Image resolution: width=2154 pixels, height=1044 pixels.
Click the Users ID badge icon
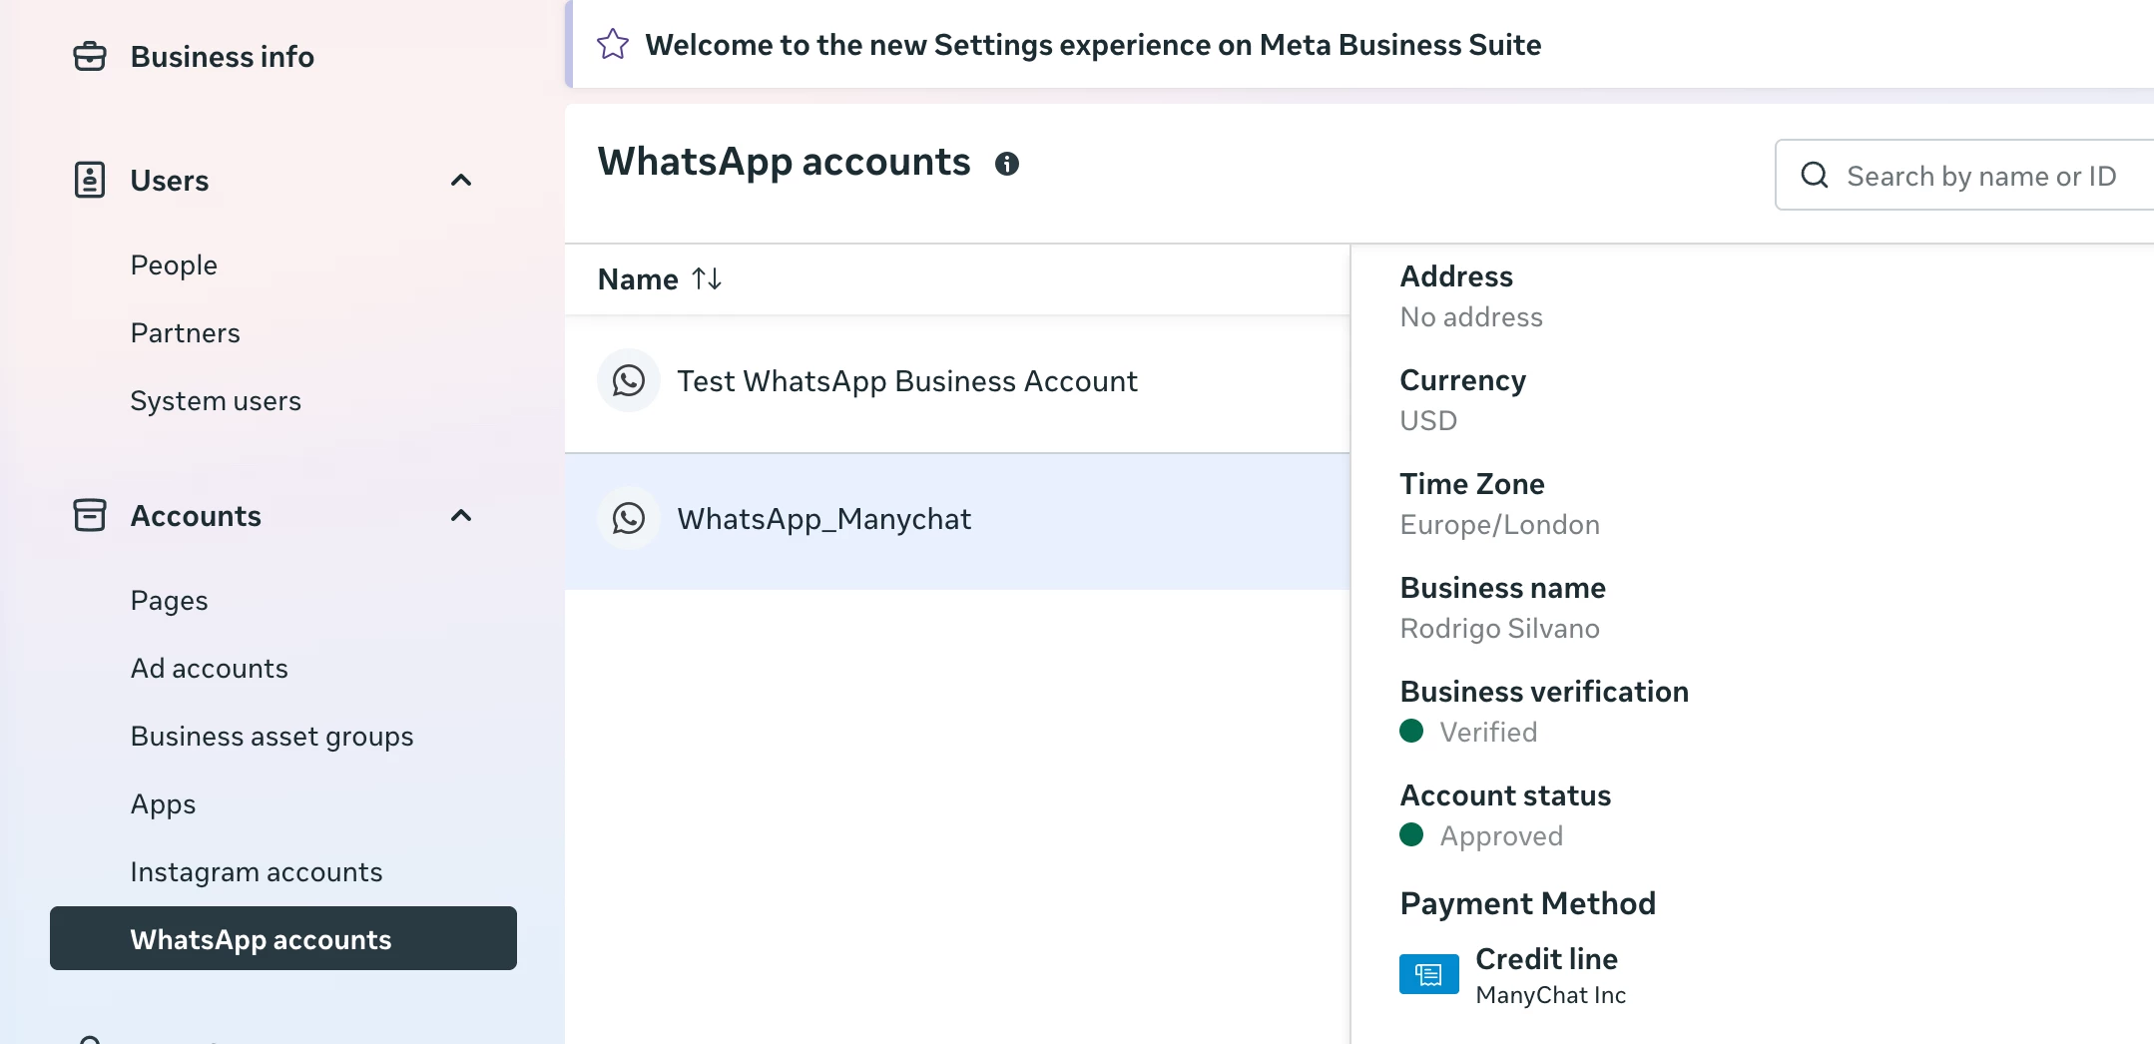click(90, 180)
